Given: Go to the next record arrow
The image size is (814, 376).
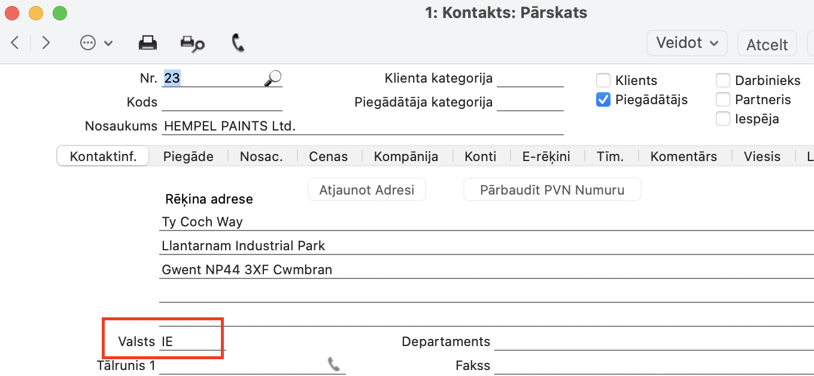Looking at the screenshot, I should [46, 43].
